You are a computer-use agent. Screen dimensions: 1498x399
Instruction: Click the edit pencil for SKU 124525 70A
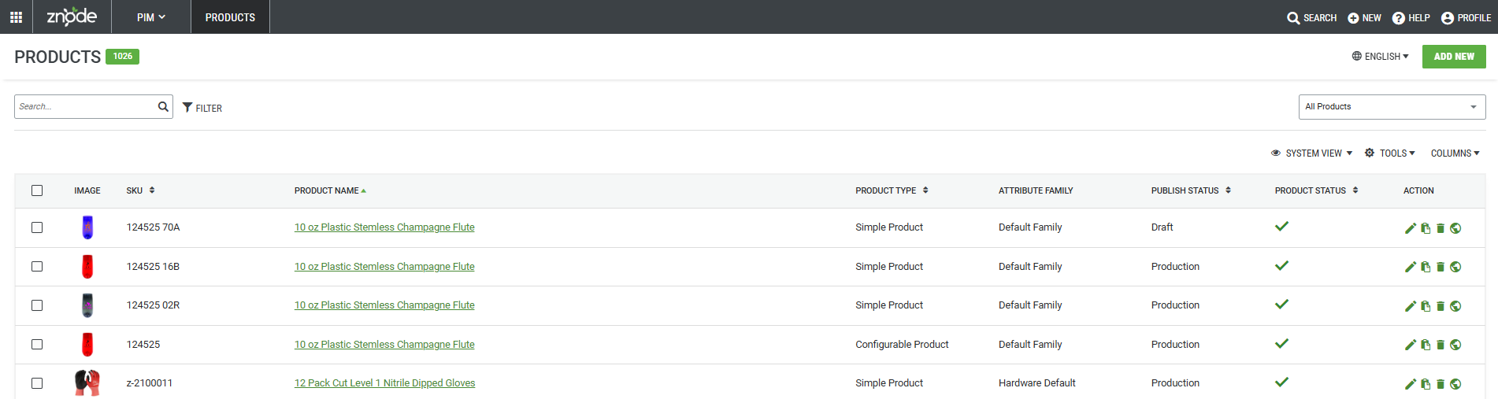[1410, 228]
